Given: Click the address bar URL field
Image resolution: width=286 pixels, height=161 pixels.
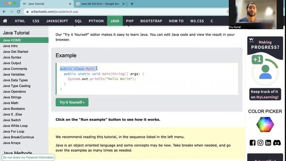Looking at the screenshot, I should (126, 12).
